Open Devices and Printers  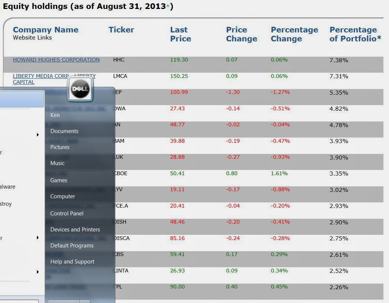point(75,230)
